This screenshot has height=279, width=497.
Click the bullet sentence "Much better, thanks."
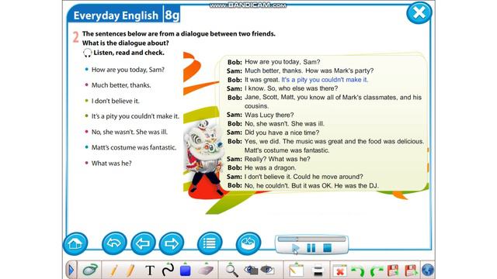(121, 85)
